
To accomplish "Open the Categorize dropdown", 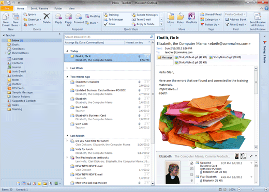I will (x=211, y=20).
